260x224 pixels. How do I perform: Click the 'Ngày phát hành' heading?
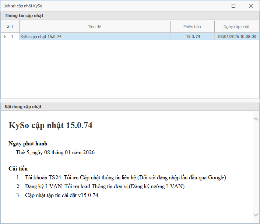28,144
